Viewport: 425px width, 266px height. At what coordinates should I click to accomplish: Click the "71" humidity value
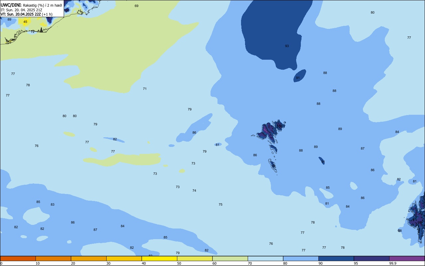(145, 89)
